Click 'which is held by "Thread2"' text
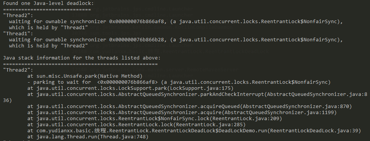Viewport: 370px width, 141px height. coord(48,46)
